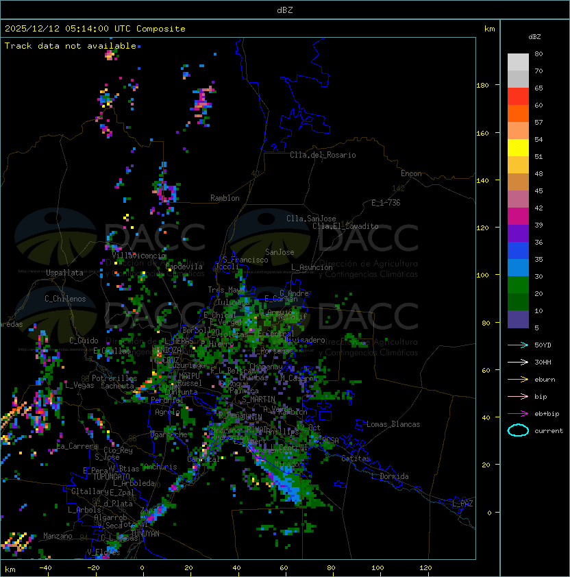Screen dimensions: 570x577
Task: Click the 'Encon' map label
Action: click(x=411, y=173)
